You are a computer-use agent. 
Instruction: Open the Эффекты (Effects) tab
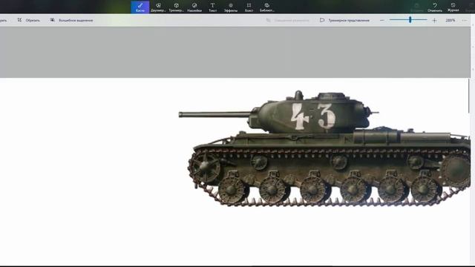[231, 7]
